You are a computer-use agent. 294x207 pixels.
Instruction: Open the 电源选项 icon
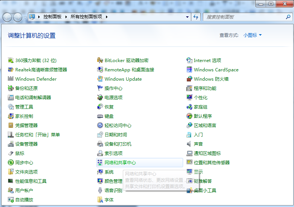(100, 98)
